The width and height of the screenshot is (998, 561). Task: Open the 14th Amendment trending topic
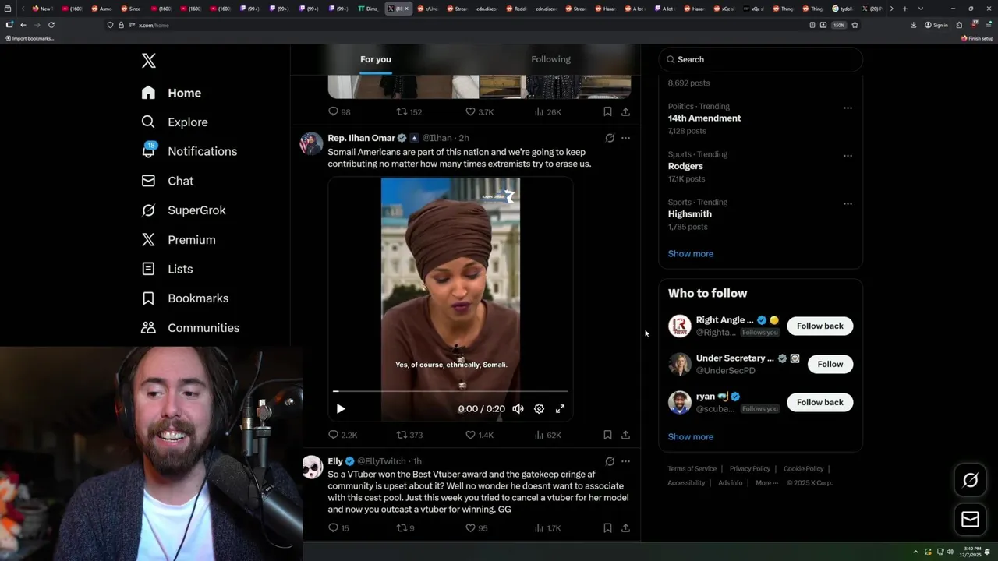tap(704, 118)
